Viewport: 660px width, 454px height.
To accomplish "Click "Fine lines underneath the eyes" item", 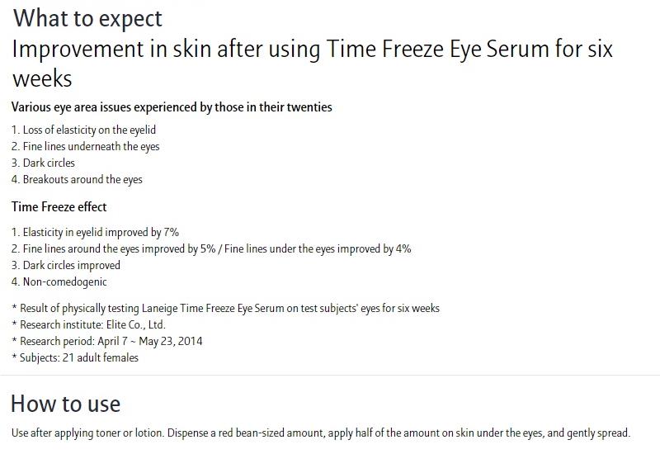I will pos(85,146).
